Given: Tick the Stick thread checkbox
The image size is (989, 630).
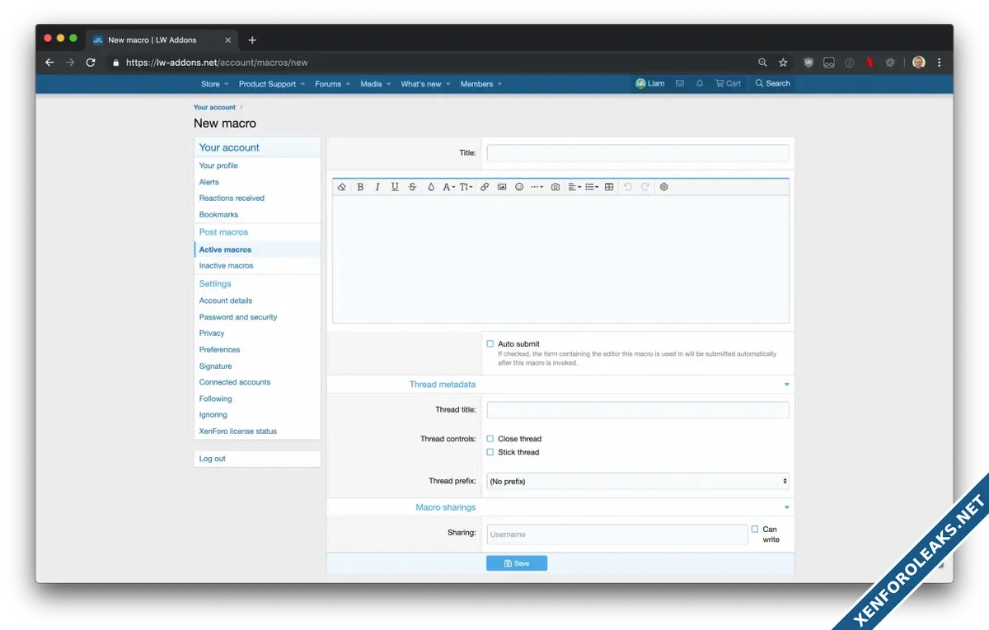Looking at the screenshot, I should point(490,452).
